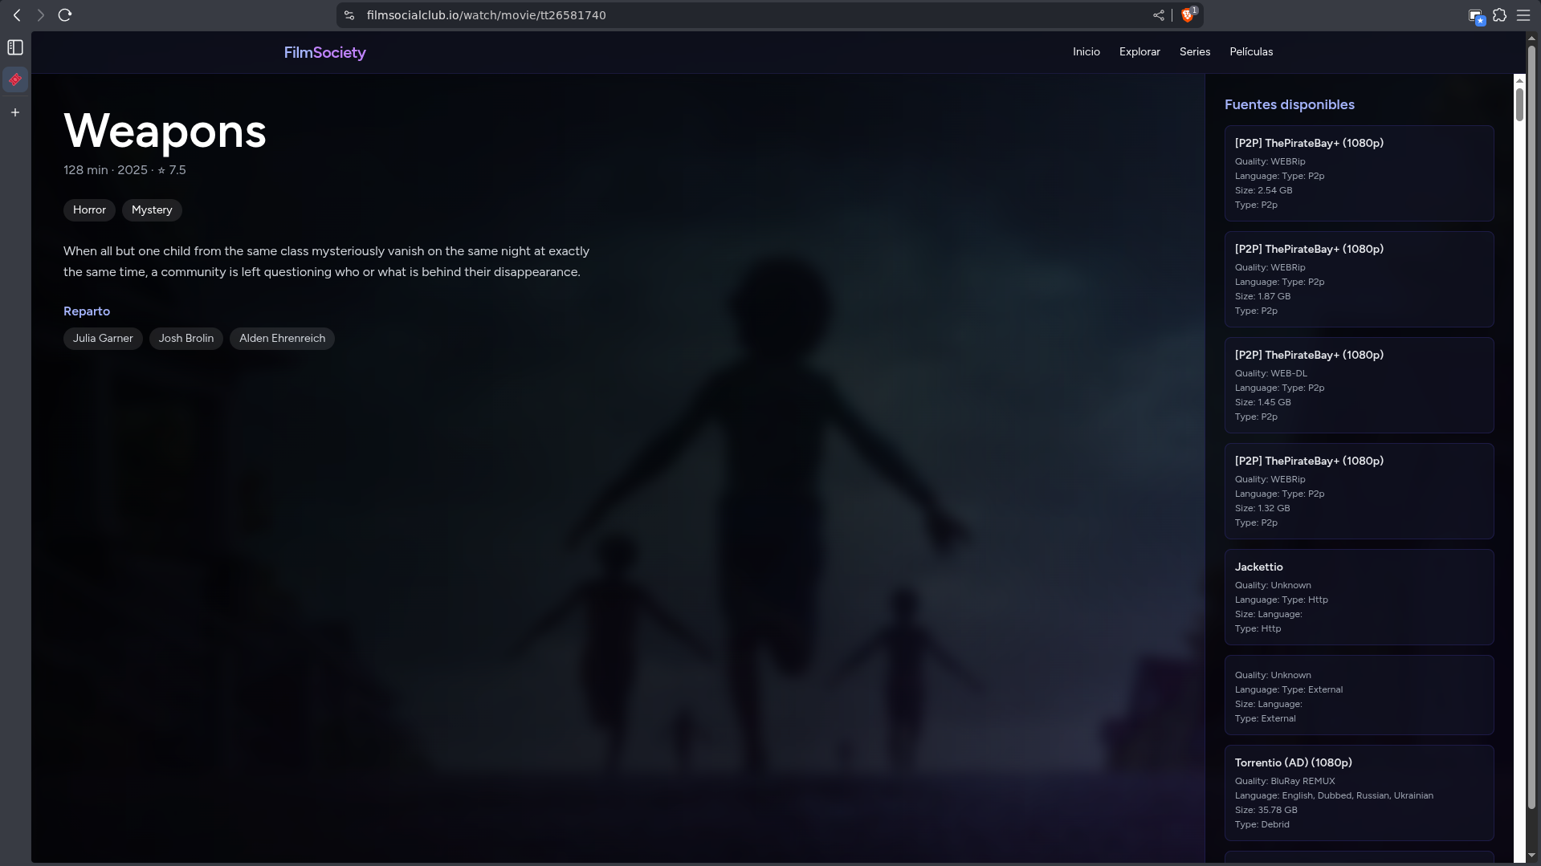Select the pinned ticket icon in the sidebar
Image resolution: width=1541 pixels, height=866 pixels.
[15, 80]
